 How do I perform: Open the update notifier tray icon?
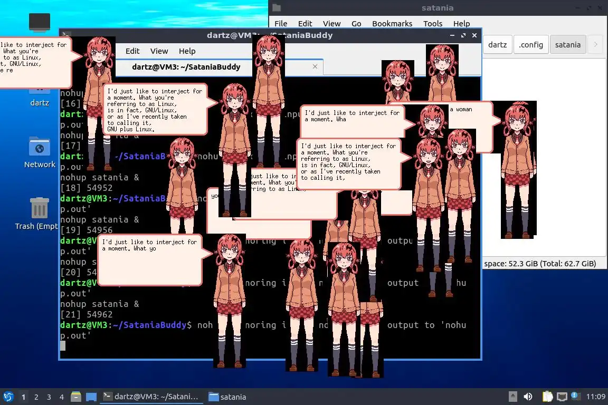point(576,396)
